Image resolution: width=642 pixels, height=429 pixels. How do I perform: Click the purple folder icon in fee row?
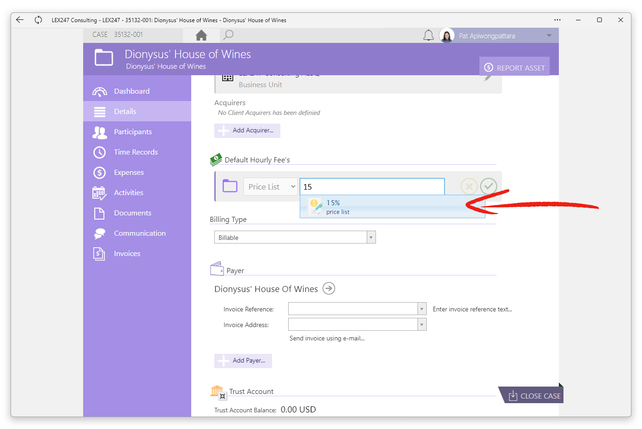click(230, 186)
